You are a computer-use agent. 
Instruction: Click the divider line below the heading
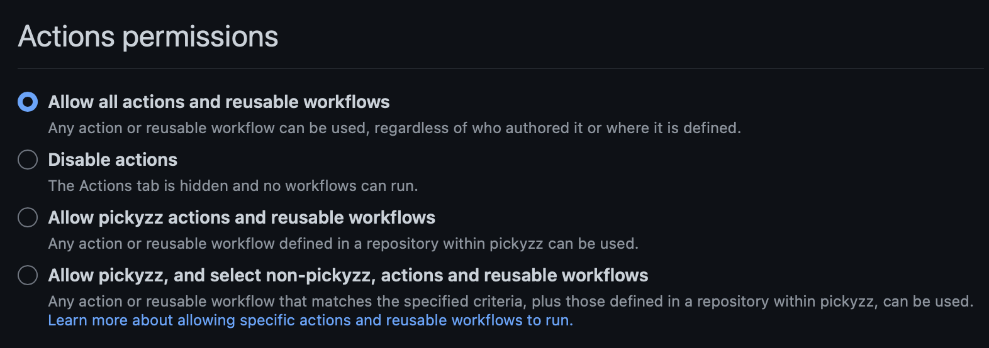click(x=500, y=68)
